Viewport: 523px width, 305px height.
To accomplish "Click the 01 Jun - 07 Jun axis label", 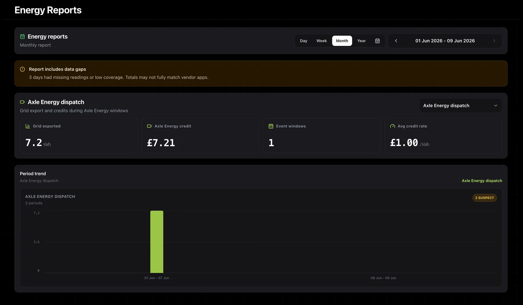I will pyautogui.click(x=157, y=278).
